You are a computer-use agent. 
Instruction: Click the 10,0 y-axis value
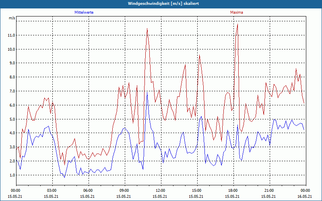(x=12, y=49)
